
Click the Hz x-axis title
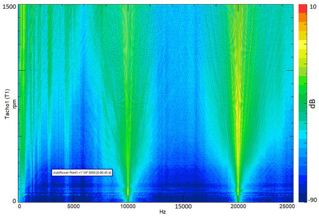point(162,212)
